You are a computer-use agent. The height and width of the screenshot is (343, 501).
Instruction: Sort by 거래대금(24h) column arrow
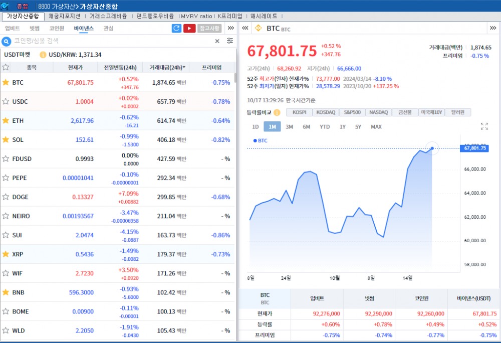tap(184, 67)
